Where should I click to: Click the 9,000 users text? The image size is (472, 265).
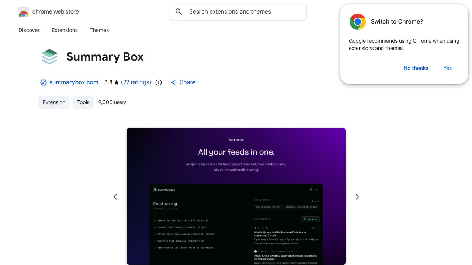pyautogui.click(x=112, y=102)
